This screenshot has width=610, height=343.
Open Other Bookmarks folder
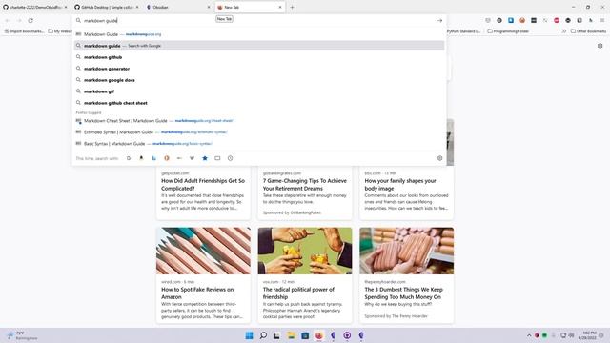point(588,31)
